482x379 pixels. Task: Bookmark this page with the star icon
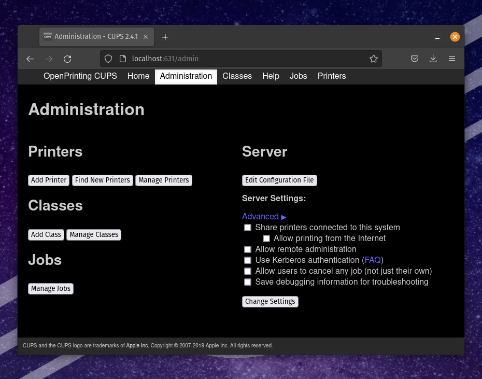click(373, 59)
